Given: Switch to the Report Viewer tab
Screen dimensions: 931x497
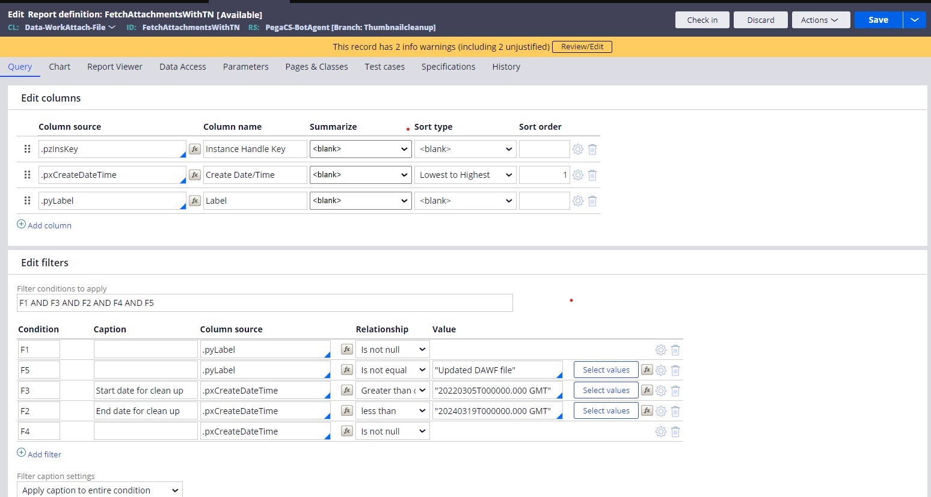Looking at the screenshot, I should (x=115, y=67).
